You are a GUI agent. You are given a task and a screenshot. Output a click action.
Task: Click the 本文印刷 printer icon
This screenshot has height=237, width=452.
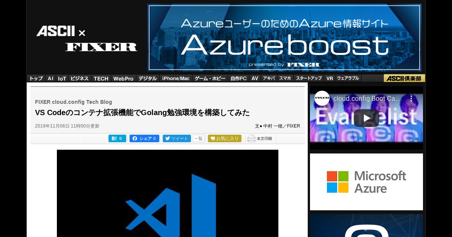pos(260,138)
